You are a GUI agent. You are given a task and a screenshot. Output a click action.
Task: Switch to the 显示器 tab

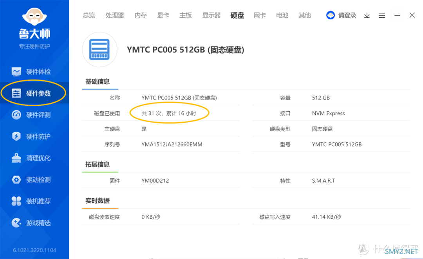(211, 15)
